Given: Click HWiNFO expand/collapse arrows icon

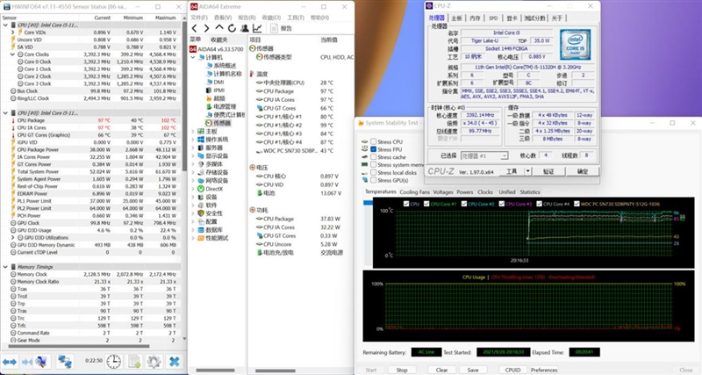Looking at the screenshot, I should 10,361.
